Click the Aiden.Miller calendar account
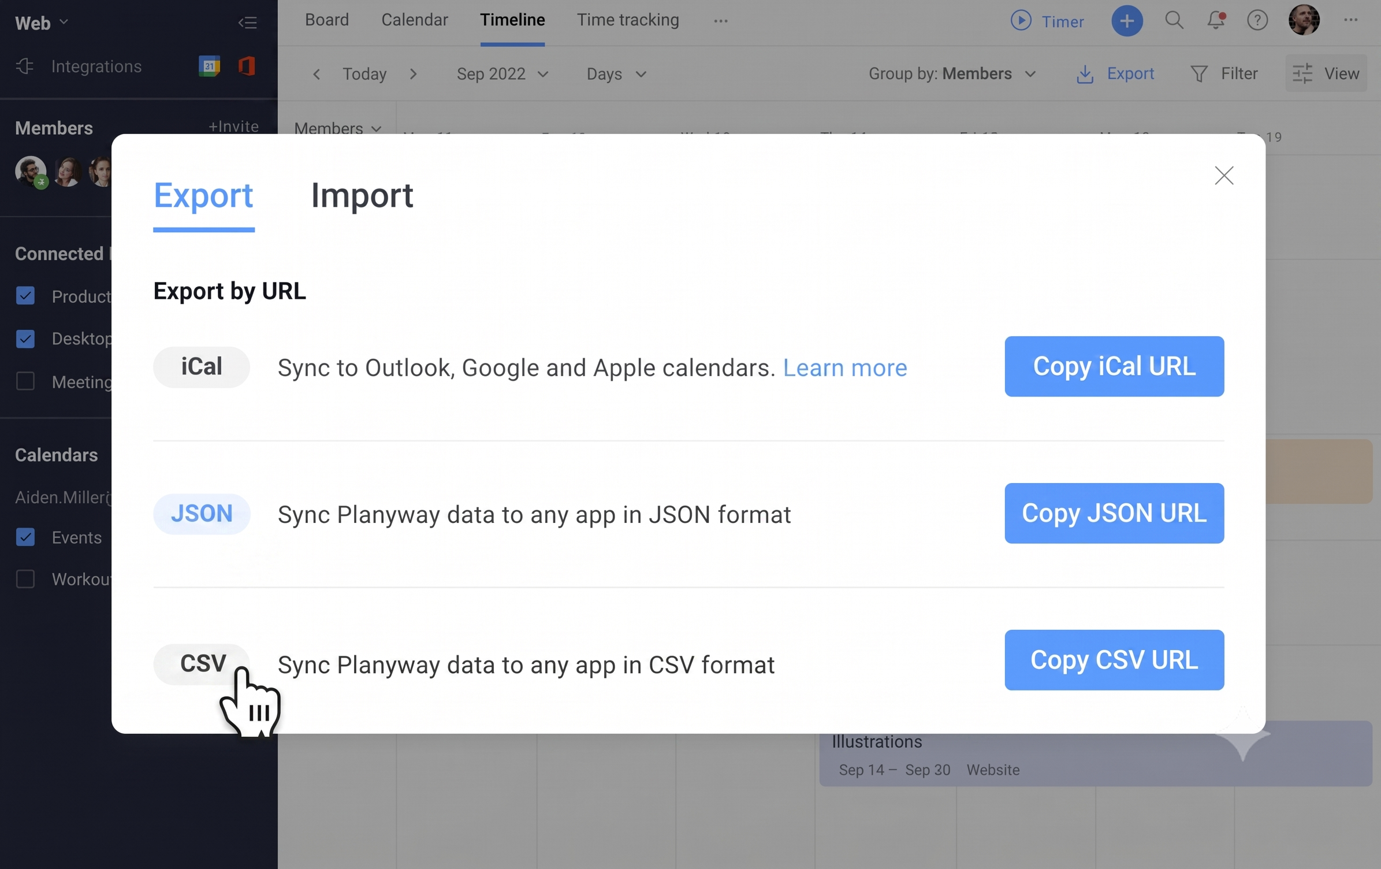Screen dimensions: 1381x869 pyautogui.click(x=63, y=497)
